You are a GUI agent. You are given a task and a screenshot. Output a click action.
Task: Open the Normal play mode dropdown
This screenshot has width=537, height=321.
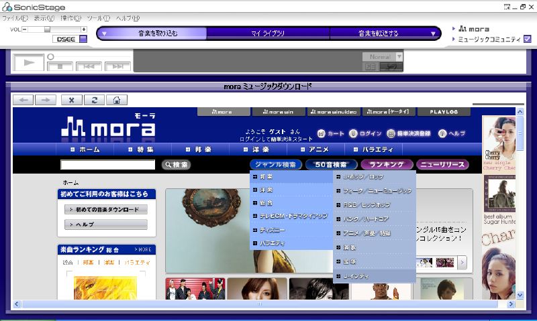399,57
